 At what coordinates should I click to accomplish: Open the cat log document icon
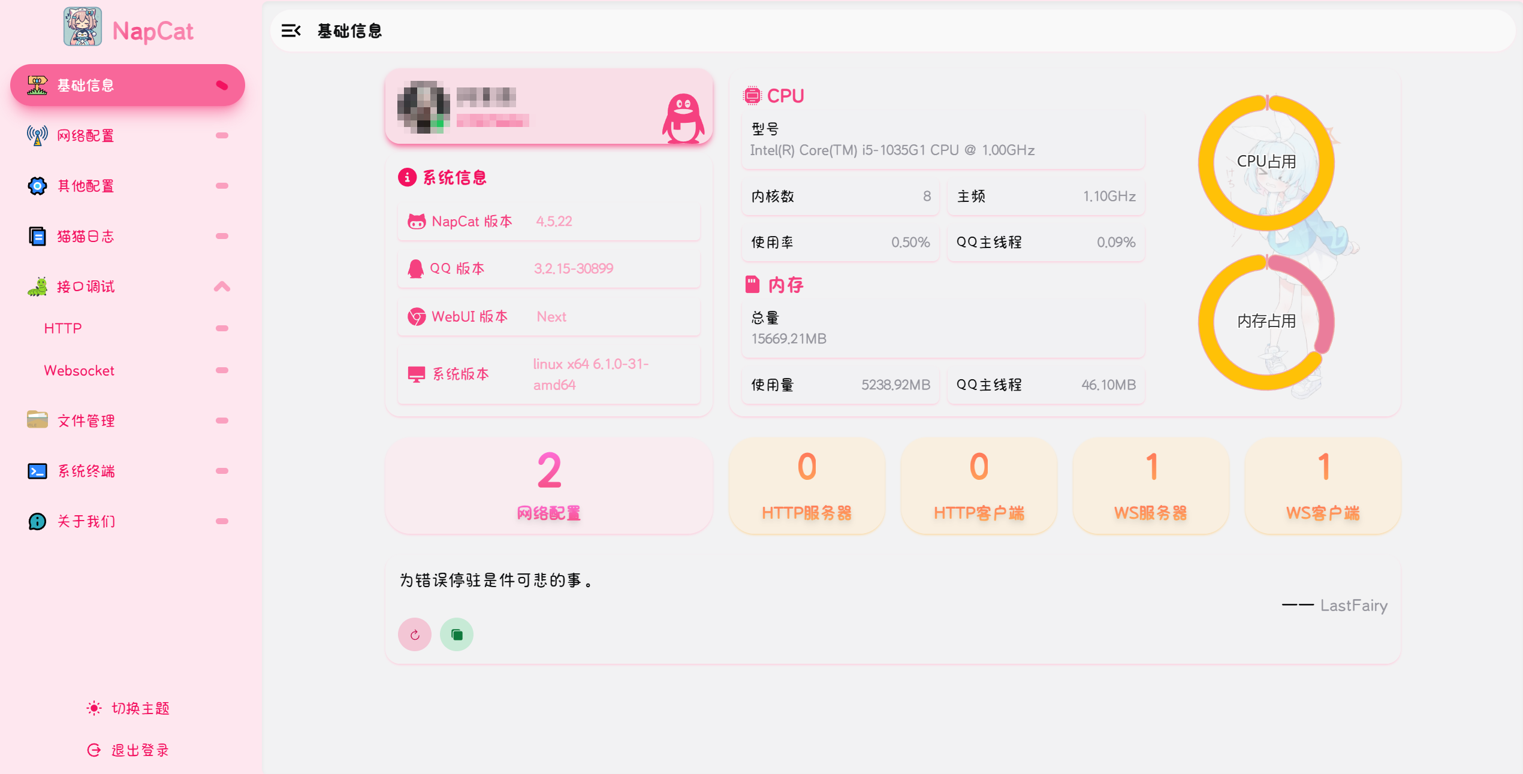pyautogui.click(x=37, y=236)
